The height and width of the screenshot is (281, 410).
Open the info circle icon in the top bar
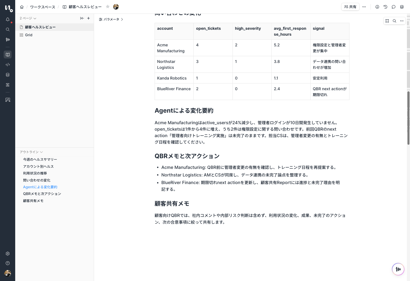[377, 7]
